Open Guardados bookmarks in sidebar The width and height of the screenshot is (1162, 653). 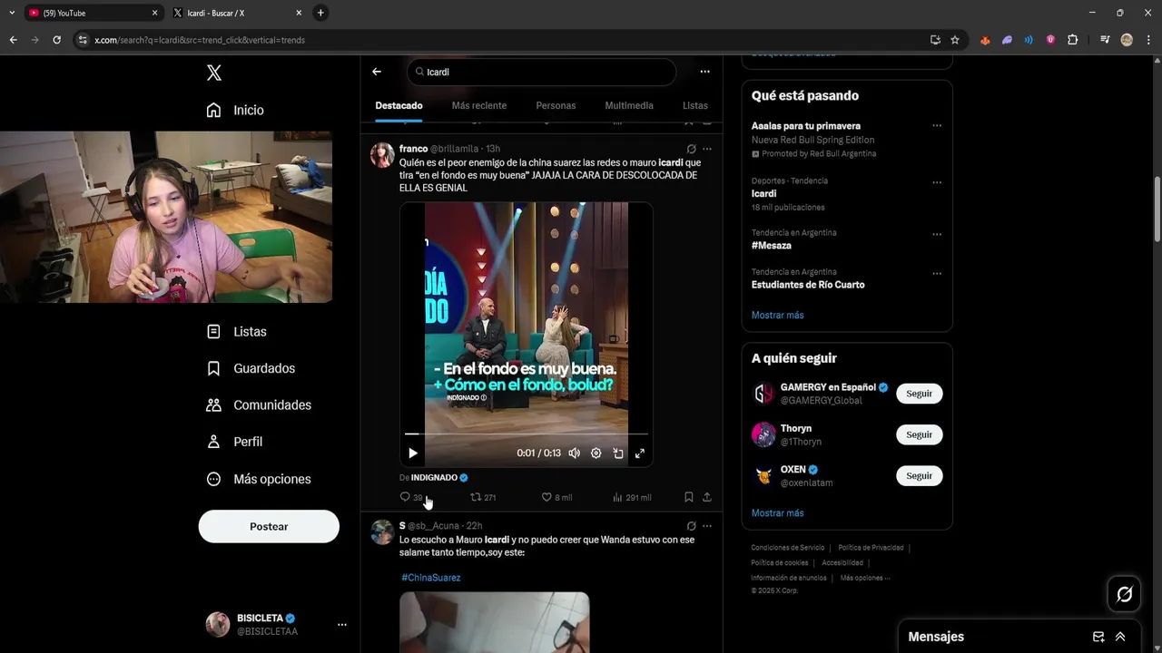point(251,368)
